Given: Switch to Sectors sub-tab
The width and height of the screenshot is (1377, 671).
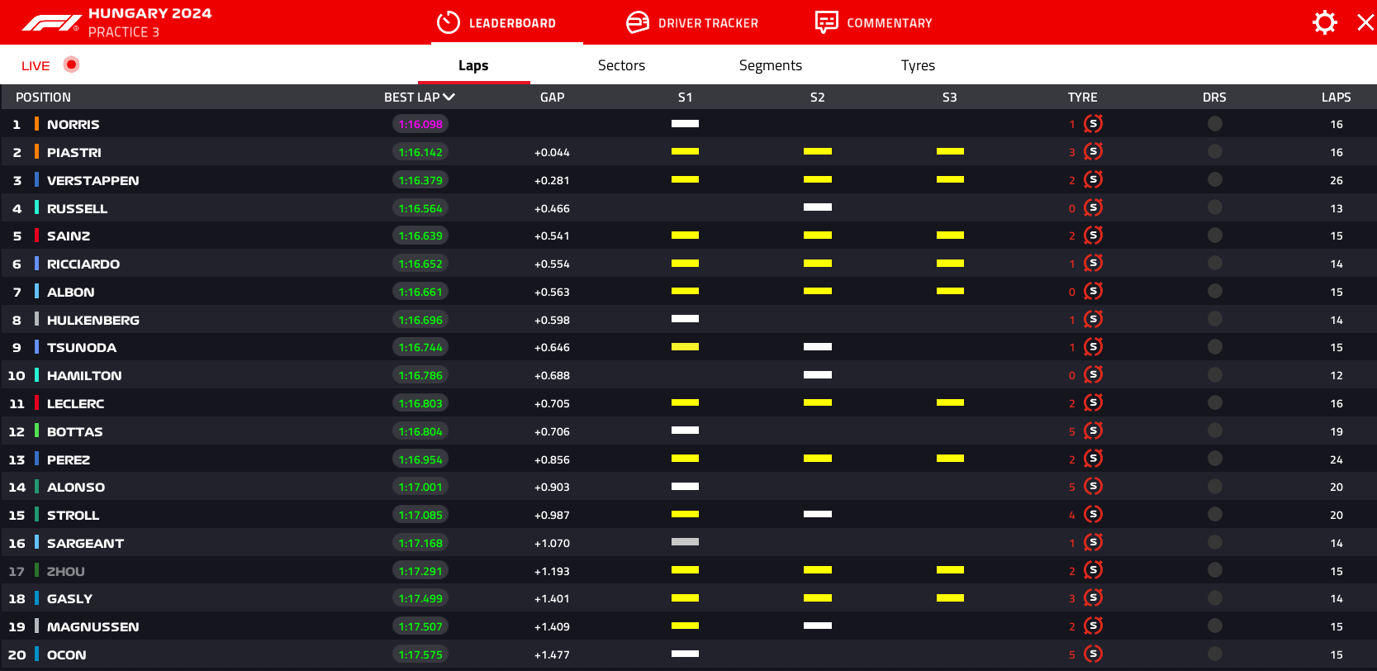Looking at the screenshot, I should pyautogui.click(x=621, y=65).
